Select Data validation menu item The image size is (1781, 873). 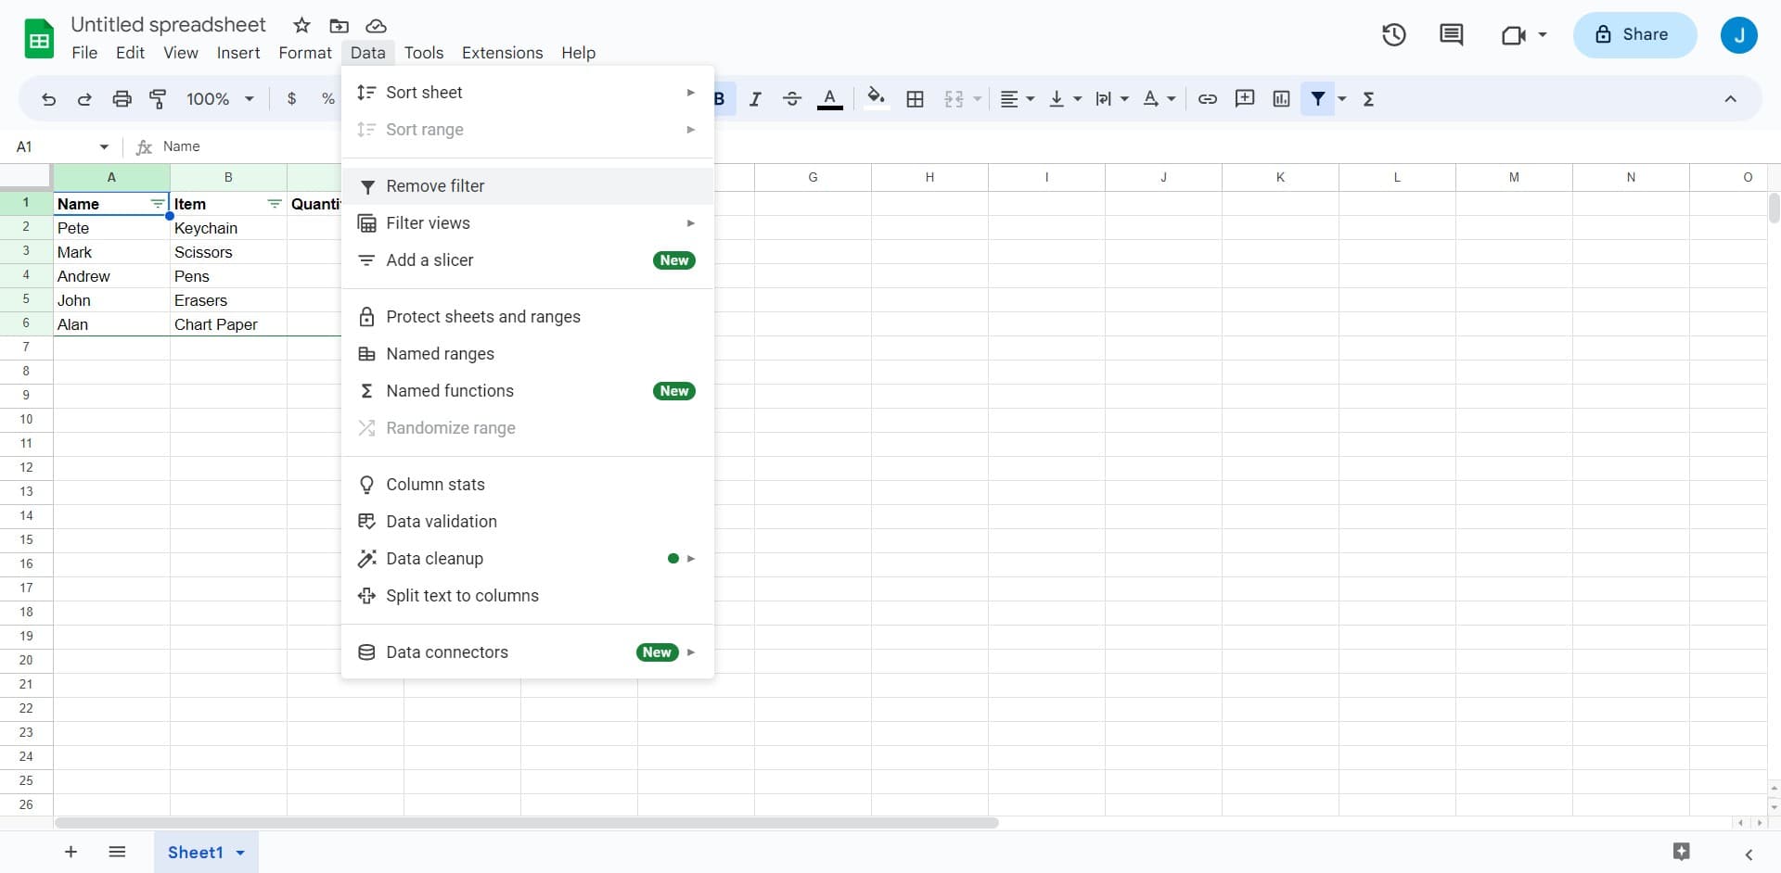[x=442, y=522]
